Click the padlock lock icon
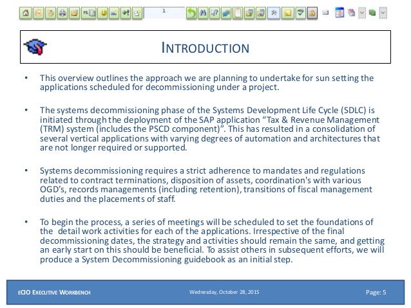This screenshot has width=411, height=308. point(312,13)
